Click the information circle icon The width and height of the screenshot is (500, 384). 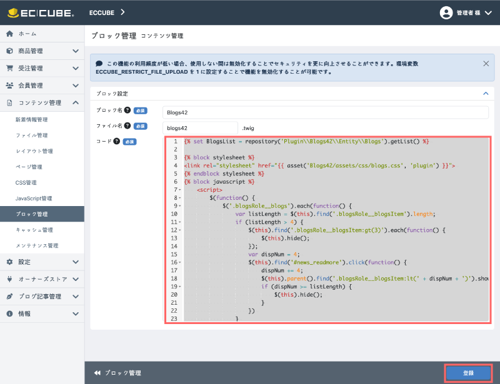point(10,313)
